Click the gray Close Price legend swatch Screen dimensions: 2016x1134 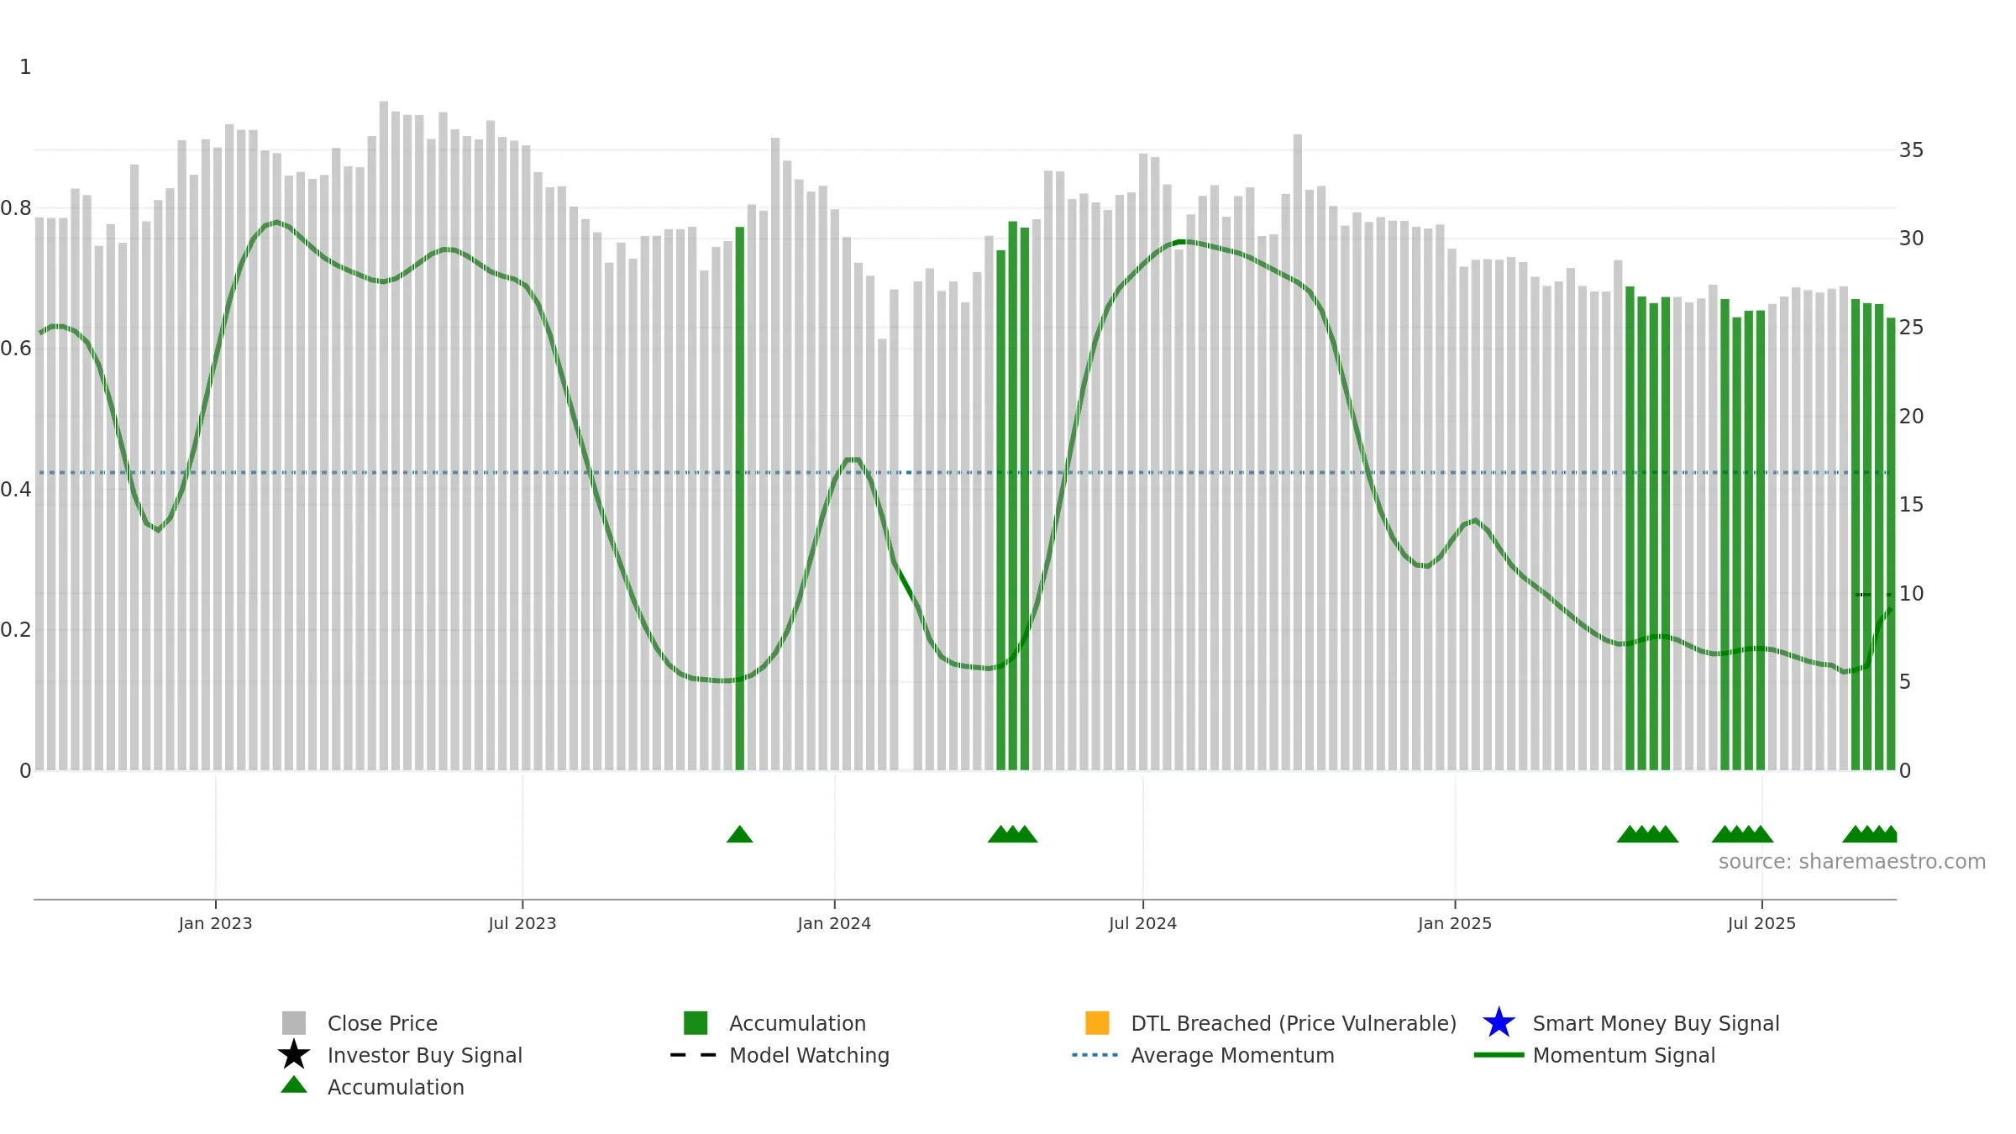click(x=294, y=1023)
